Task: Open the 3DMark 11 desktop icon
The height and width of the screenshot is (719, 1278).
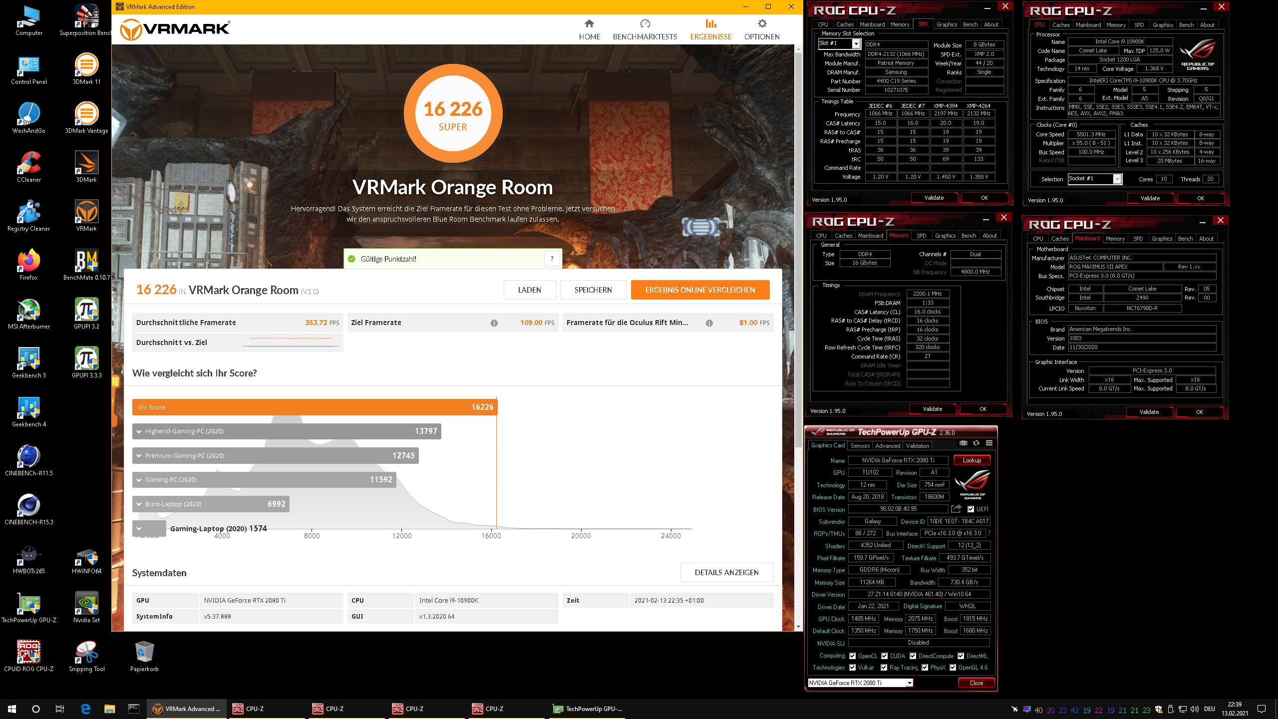Action: pyautogui.click(x=86, y=69)
